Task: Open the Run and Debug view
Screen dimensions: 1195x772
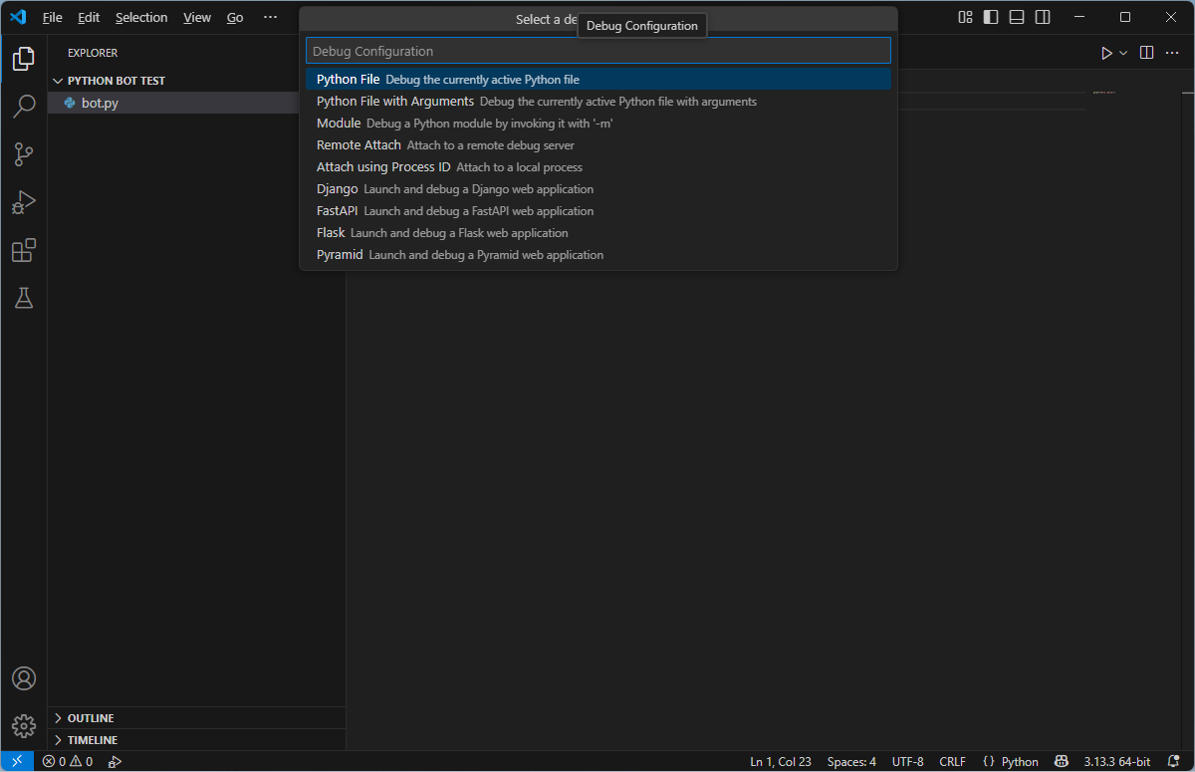Action: point(24,202)
